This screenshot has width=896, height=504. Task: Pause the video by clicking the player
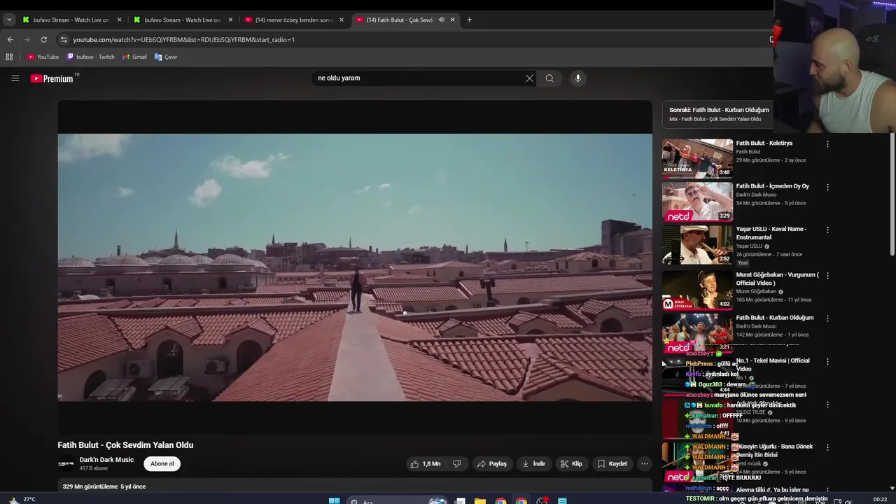click(x=355, y=267)
